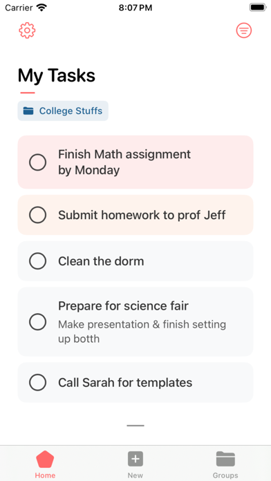Tap the Home pentagon icon
The height and width of the screenshot is (481, 271).
click(45, 459)
